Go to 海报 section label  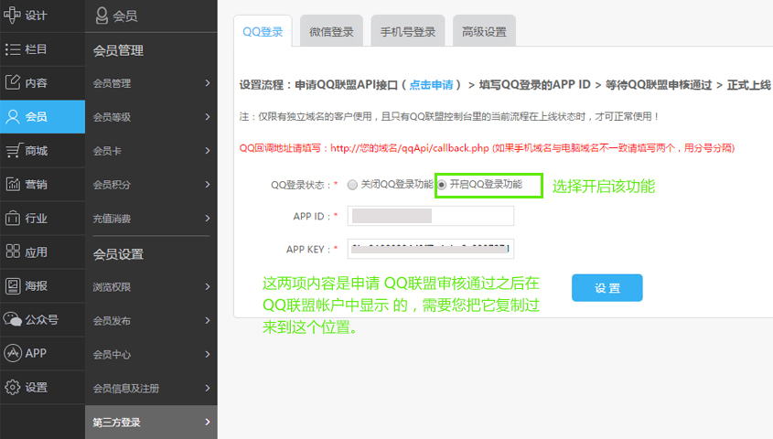tap(36, 285)
